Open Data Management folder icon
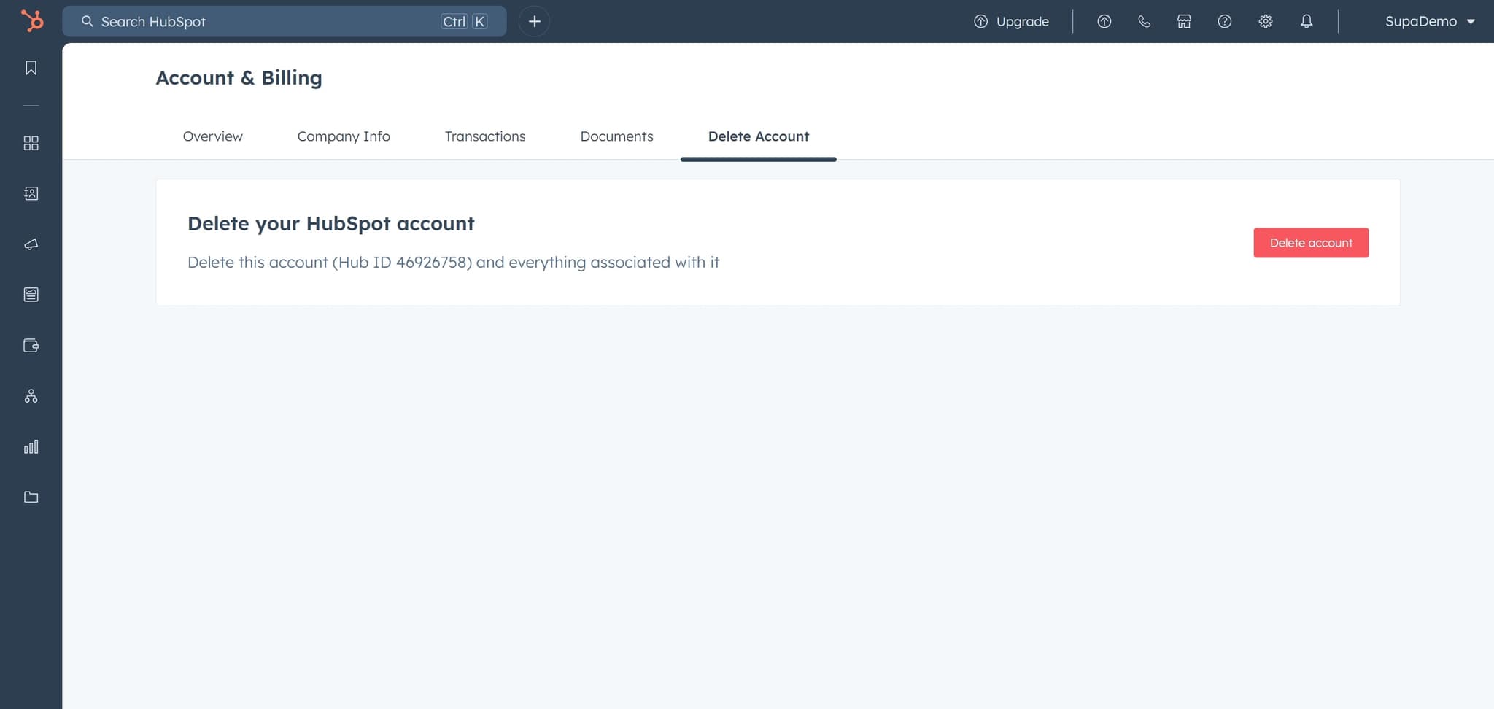This screenshot has width=1494, height=709. 31,497
